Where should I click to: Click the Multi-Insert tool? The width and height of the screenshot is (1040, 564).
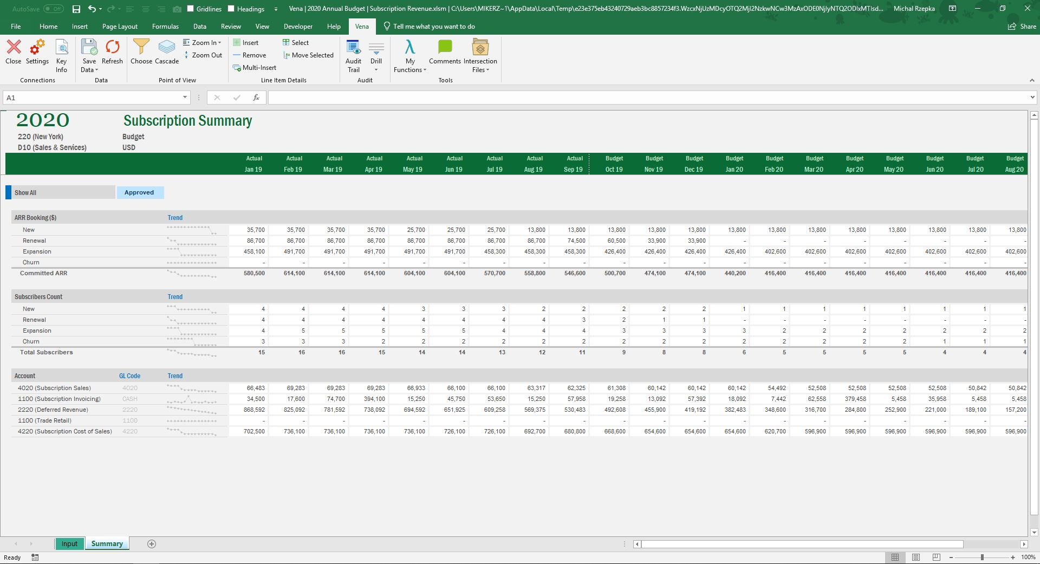pyautogui.click(x=255, y=68)
